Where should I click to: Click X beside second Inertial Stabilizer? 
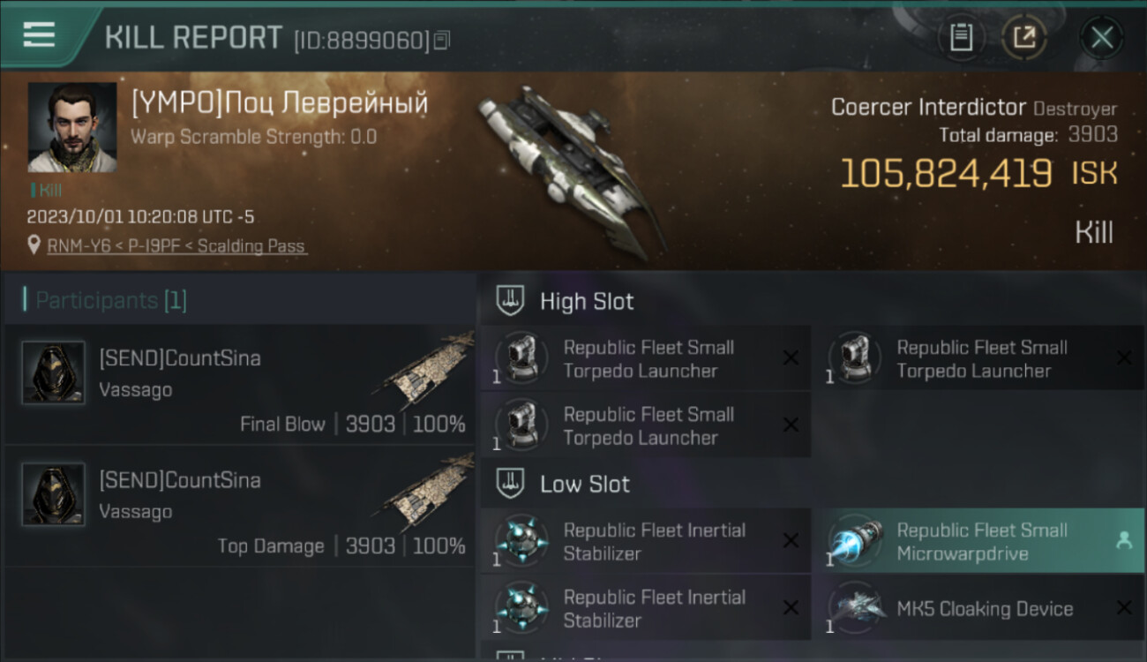[791, 608]
